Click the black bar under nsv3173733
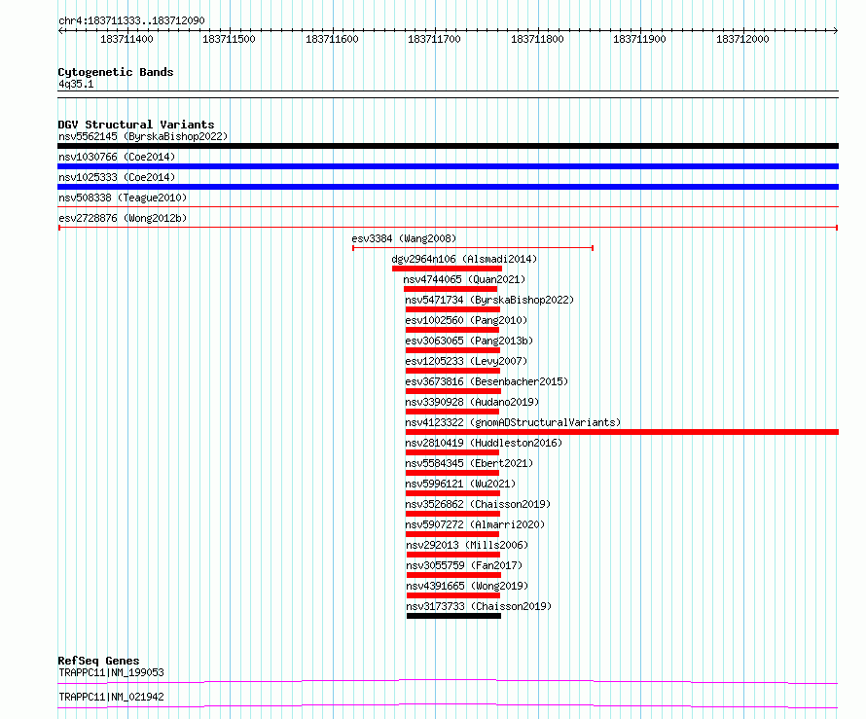Viewport: 866px width, 719px height. coord(454,616)
